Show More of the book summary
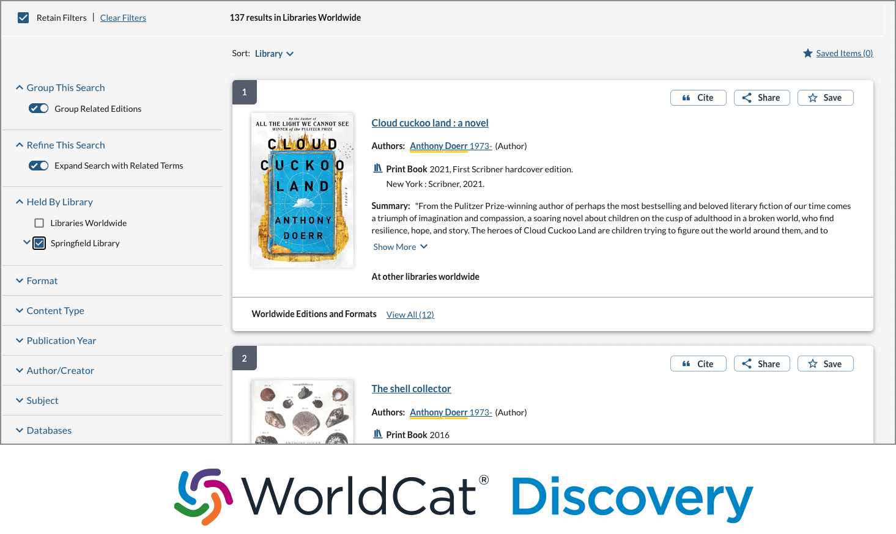 (x=400, y=247)
